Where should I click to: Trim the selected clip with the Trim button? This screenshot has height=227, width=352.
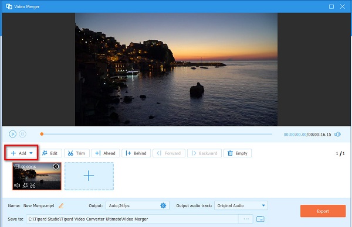76,153
